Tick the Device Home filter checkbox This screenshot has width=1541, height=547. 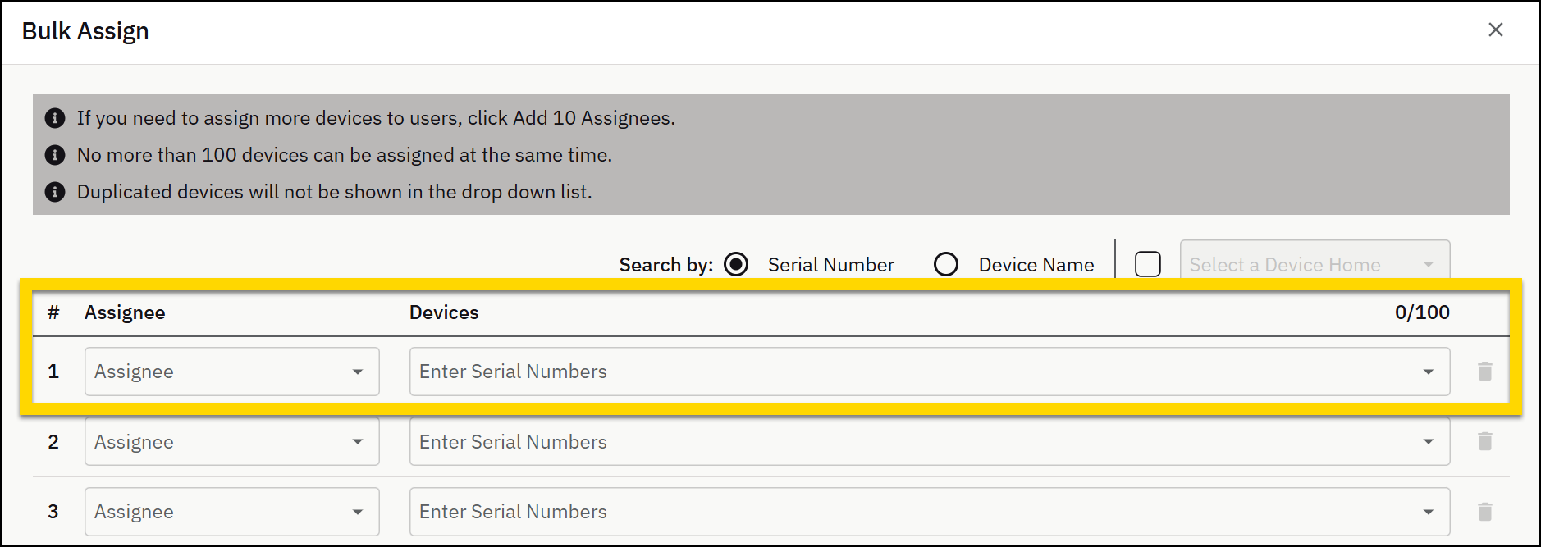pyautogui.click(x=1147, y=264)
